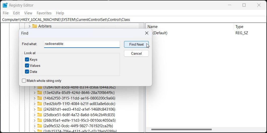Click the Arbiters folder icon
The width and height of the screenshot is (267, 133).
[35, 26]
